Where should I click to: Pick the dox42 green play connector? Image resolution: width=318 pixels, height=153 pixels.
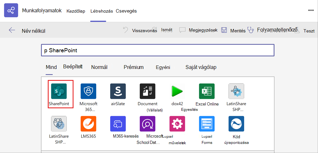[177, 91]
